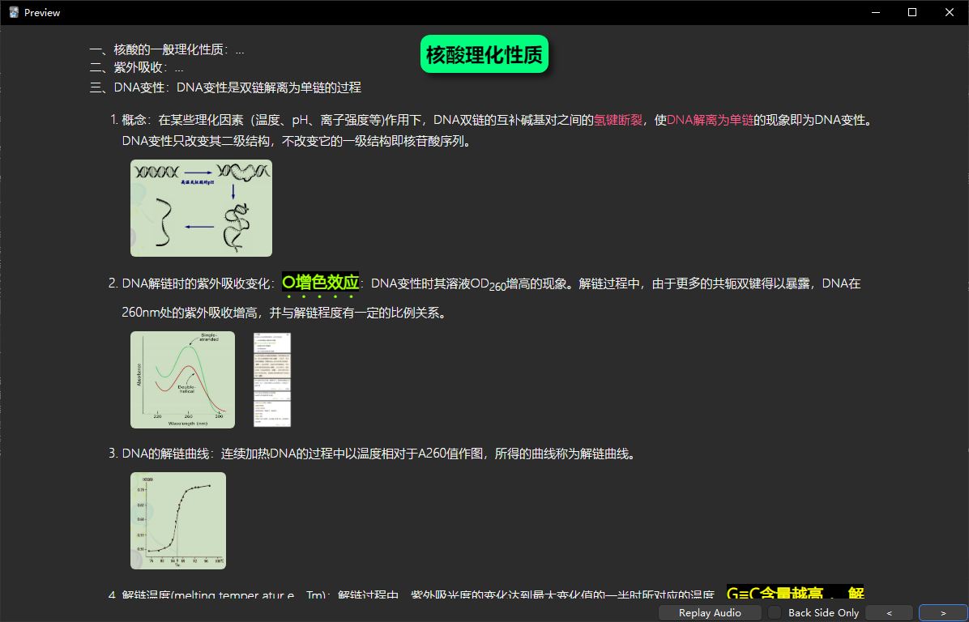Viewport: 969px width, 622px height.
Task: Click the Replay Audio button
Action: [710, 613]
